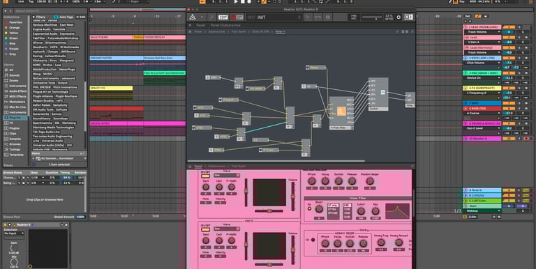This screenshot has height=269, width=536.
Task: Fold the 1 LEAD (MODELLING) group track
Action: coord(466,27)
